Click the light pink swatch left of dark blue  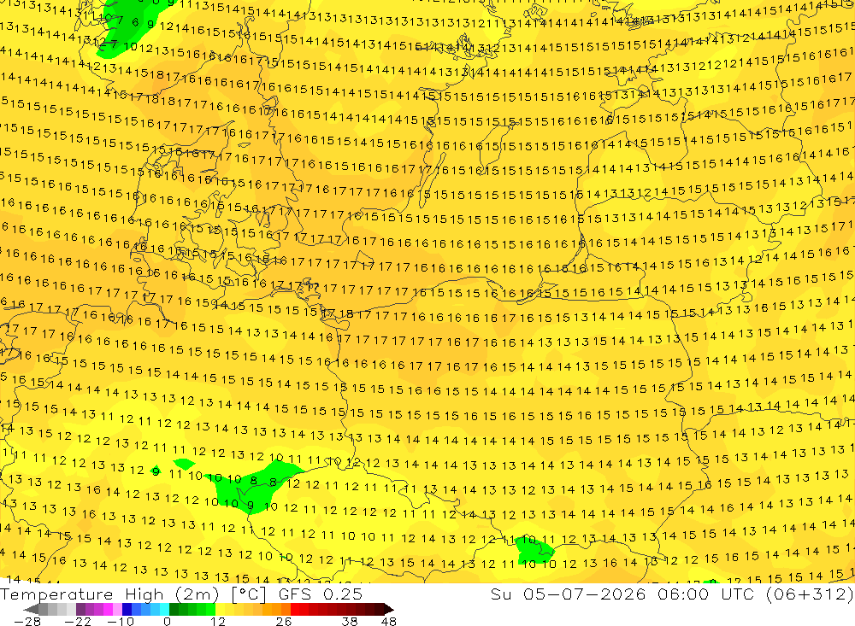[x=117, y=609]
